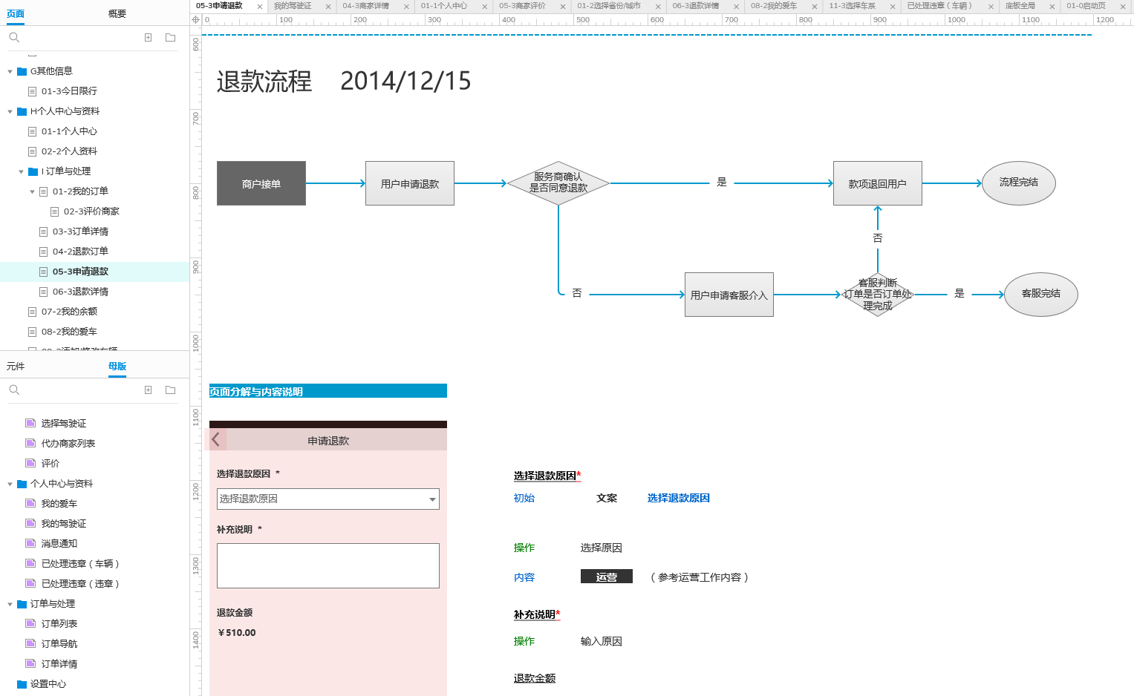Click the page icon beside 02-2个人资料
Screen dimensions: 1134x696
tap(32, 151)
